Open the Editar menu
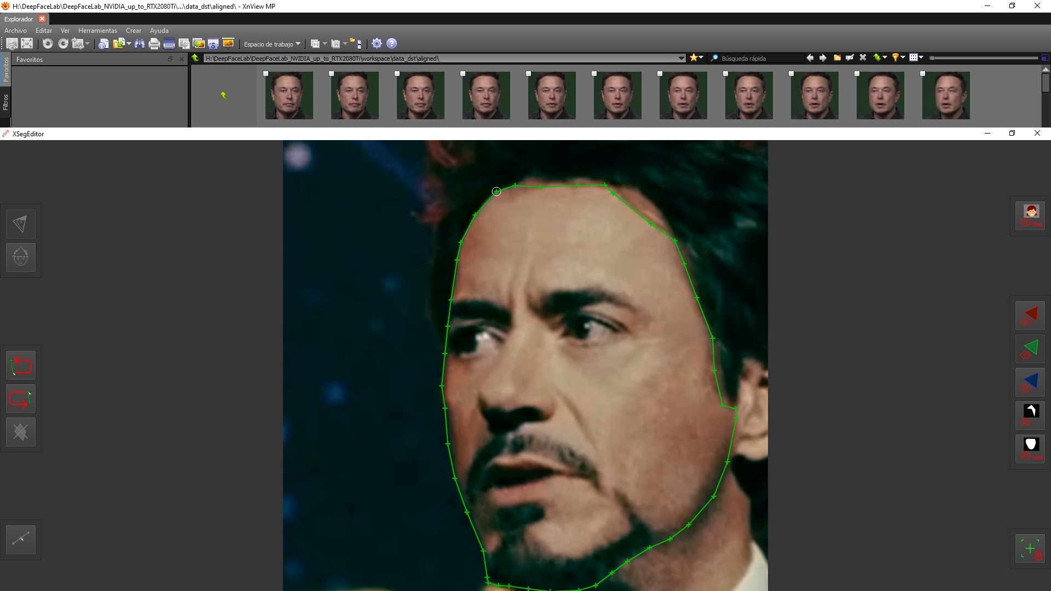 coord(44,31)
